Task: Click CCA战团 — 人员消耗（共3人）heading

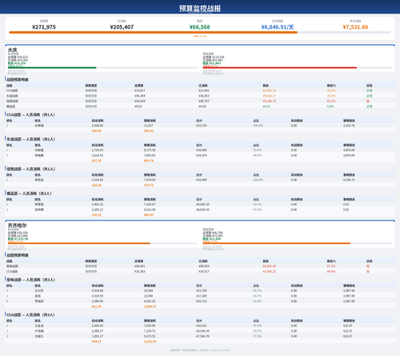Action: [30, 315]
